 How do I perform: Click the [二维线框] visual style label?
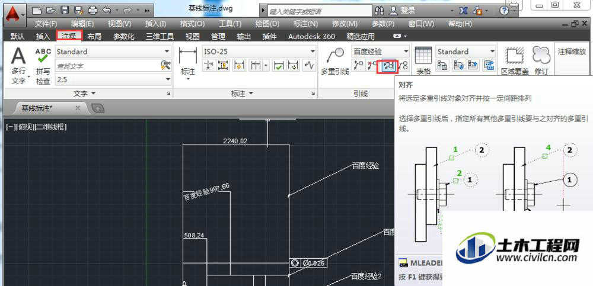[51, 127]
